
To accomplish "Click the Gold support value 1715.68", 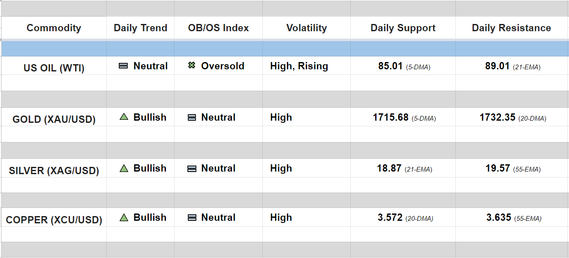I will (x=391, y=117).
